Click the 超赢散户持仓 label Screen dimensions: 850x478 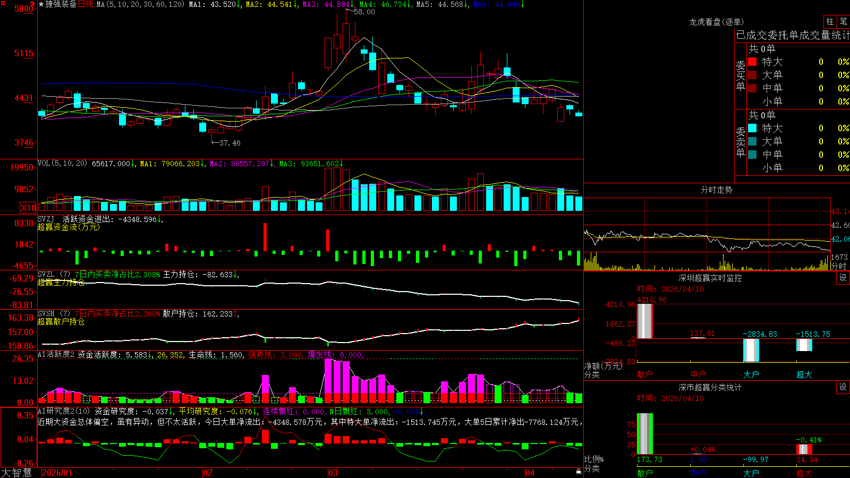(x=61, y=321)
